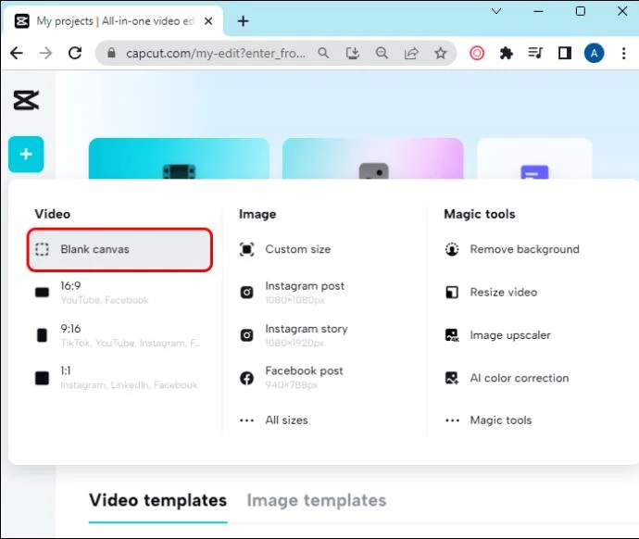639x539 pixels.
Task: Go back in browser history
Action: 17,53
